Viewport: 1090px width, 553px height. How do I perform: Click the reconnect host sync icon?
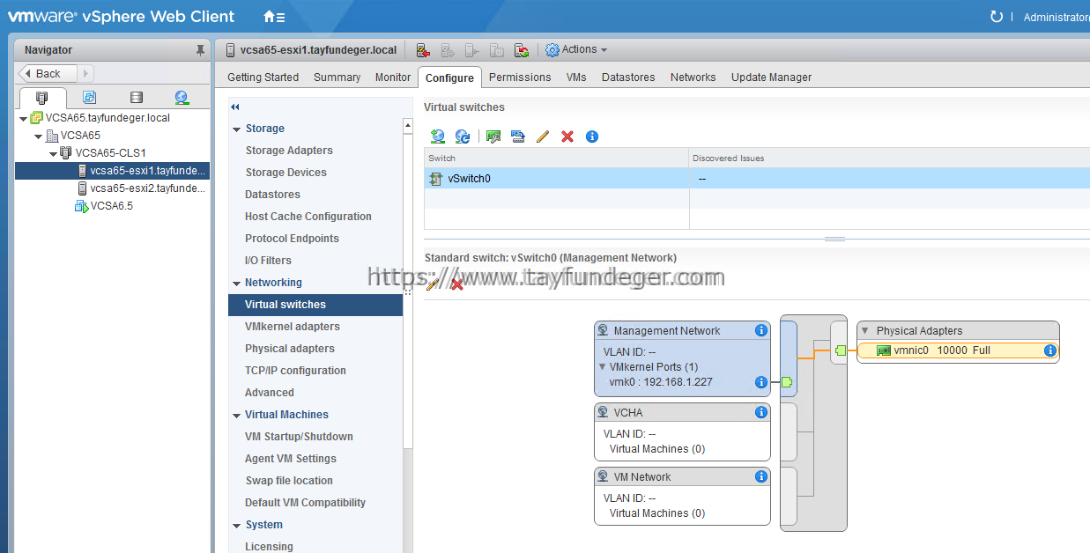(522, 50)
